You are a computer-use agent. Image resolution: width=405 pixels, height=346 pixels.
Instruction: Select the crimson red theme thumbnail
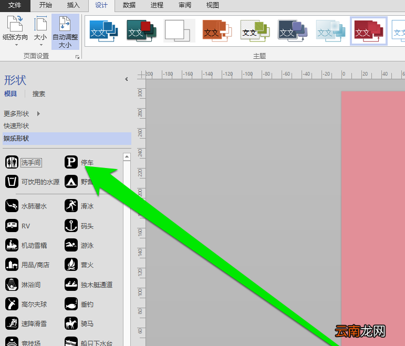(x=369, y=31)
